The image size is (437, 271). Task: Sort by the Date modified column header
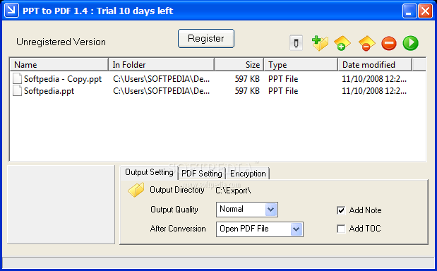[375, 65]
